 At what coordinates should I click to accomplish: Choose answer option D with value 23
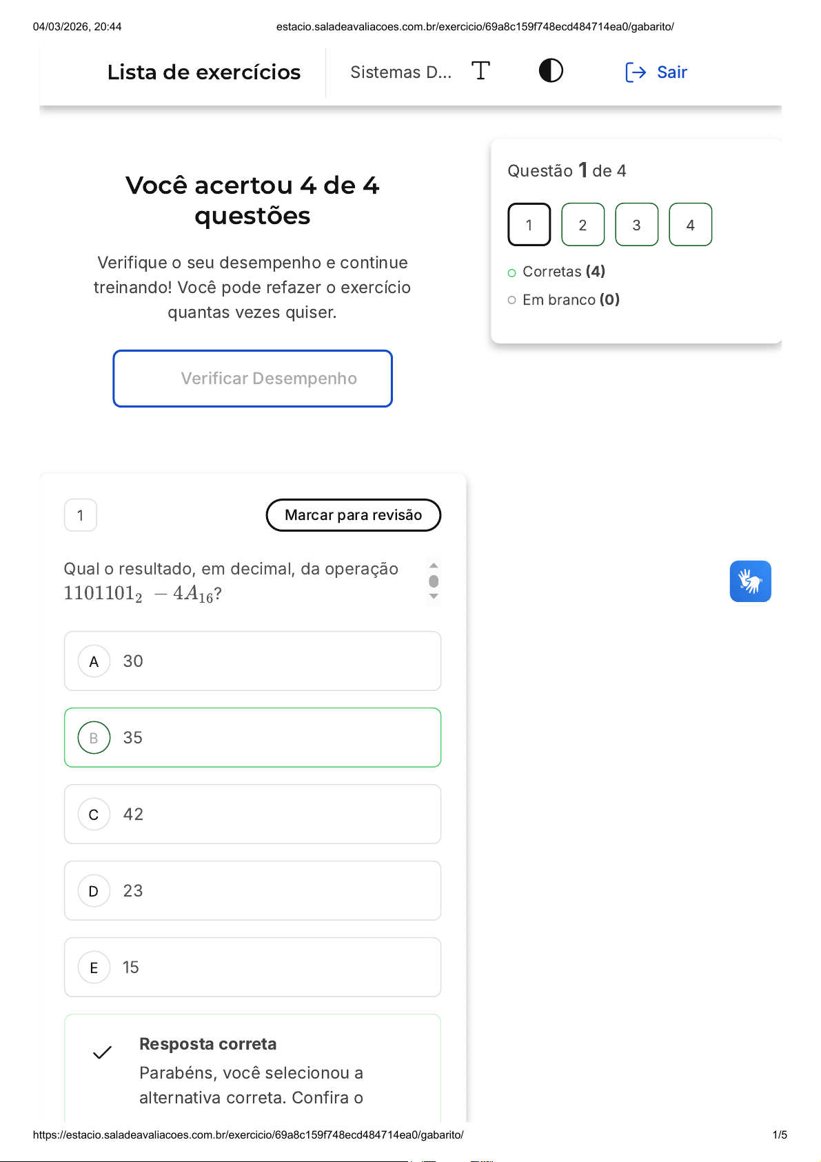(252, 891)
